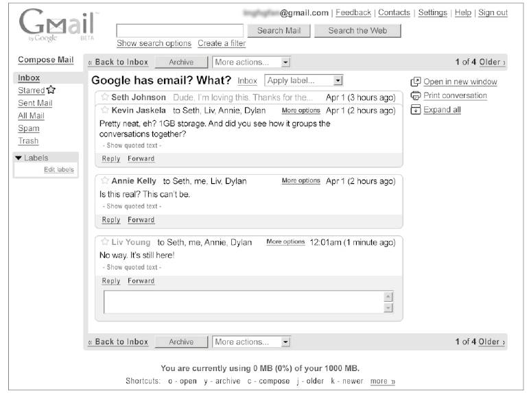Open the bottom More actions dropdown
Viewport: 529px width, 393px height.
pos(251,342)
